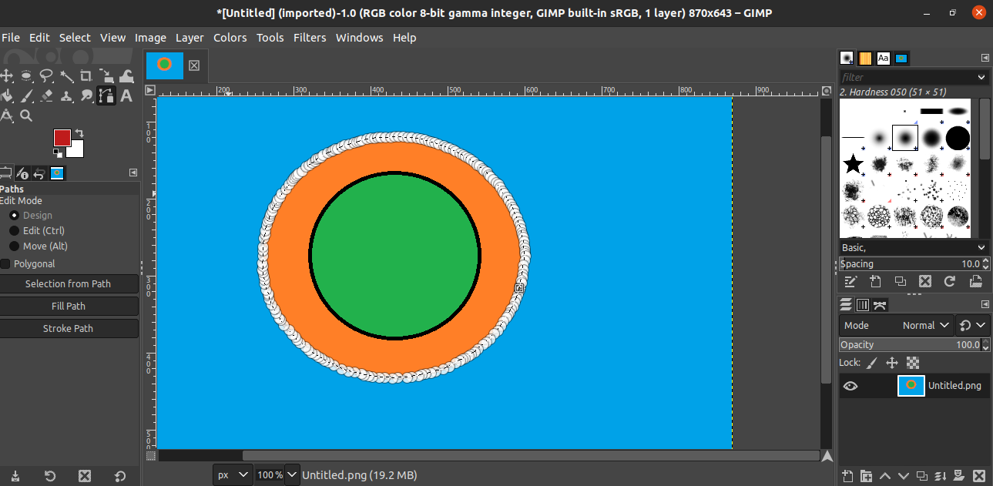Open the layers dock configuration menu
The width and height of the screenshot is (993, 486).
[x=985, y=304]
